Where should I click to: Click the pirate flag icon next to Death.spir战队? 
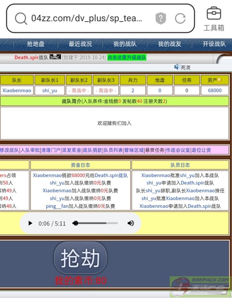tap(55, 57)
